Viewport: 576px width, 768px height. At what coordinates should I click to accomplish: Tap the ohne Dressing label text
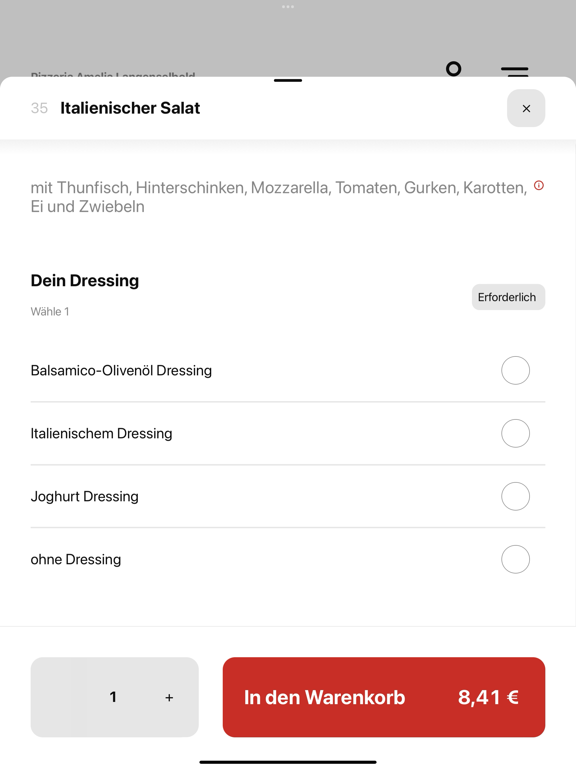(x=76, y=559)
